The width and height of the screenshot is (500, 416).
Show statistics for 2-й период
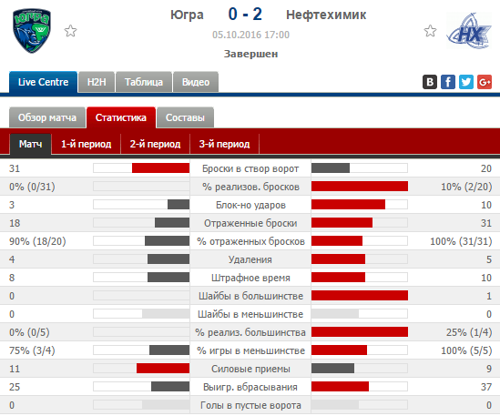coord(156,144)
